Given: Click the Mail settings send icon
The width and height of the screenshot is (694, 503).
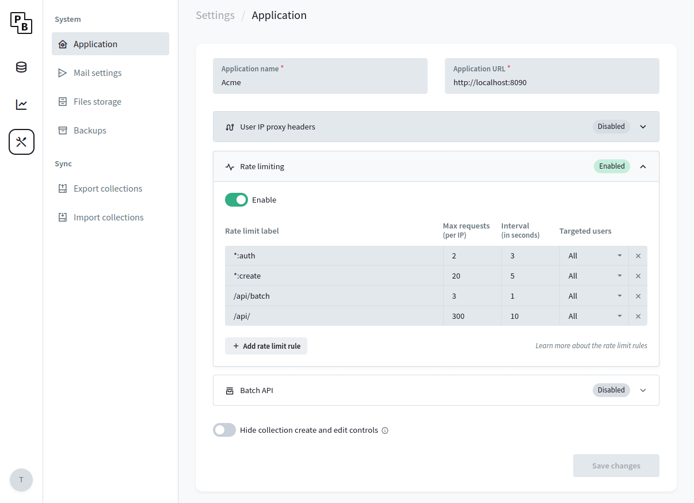Looking at the screenshot, I should (x=63, y=73).
